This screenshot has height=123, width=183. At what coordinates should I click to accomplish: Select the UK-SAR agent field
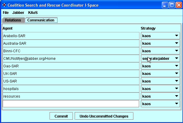coord(71,73)
